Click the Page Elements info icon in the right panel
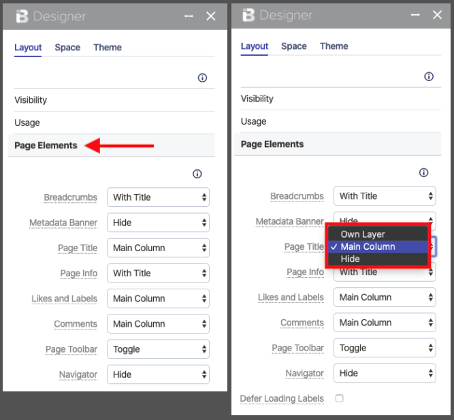The height and width of the screenshot is (420, 454). coord(423,173)
